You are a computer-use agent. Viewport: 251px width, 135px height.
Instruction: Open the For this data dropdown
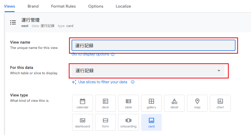tap(148, 71)
